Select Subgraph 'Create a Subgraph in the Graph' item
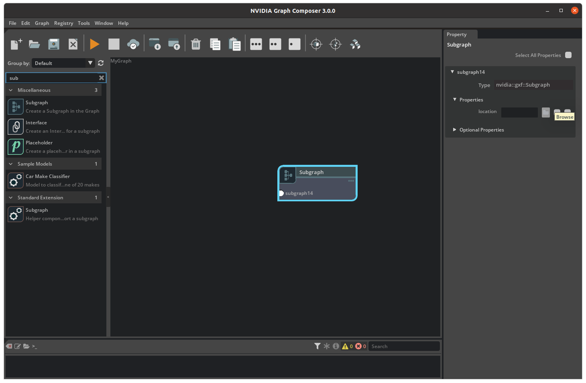 (54, 107)
